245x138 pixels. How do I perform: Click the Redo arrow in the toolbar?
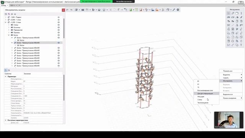pos(72,10)
